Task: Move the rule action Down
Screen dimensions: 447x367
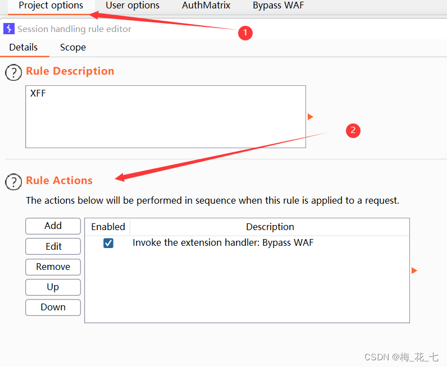Action: pyautogui.click(x=53, y=308)
